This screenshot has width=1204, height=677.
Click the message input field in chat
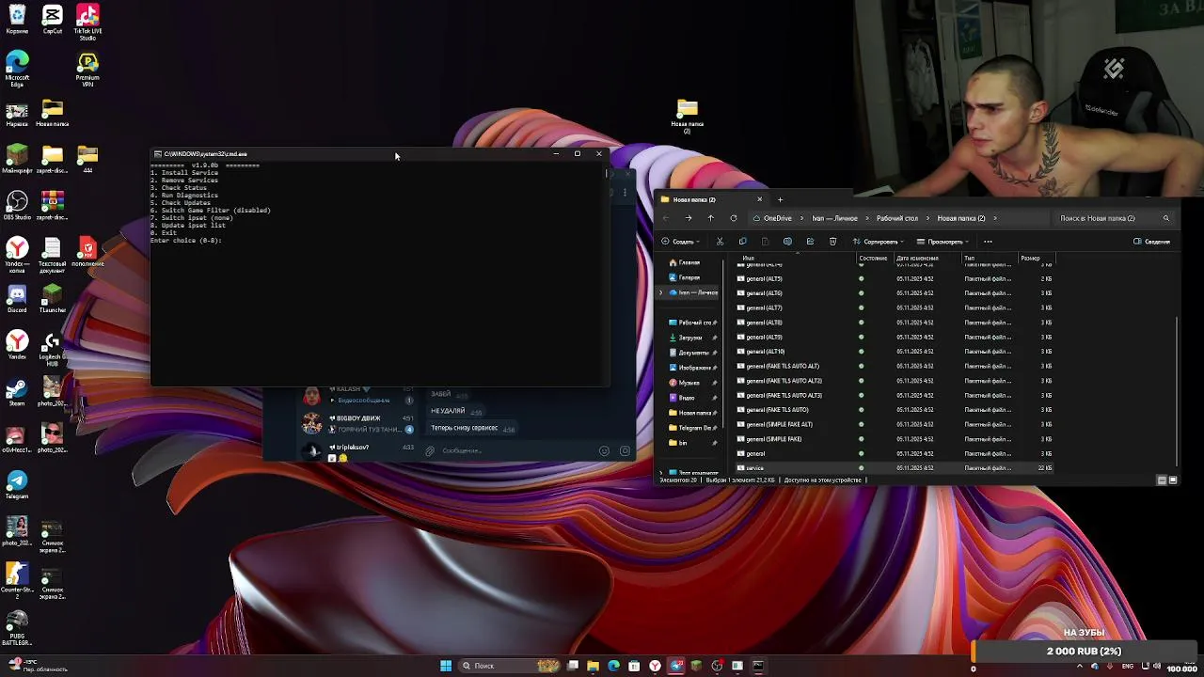[513, 451]
